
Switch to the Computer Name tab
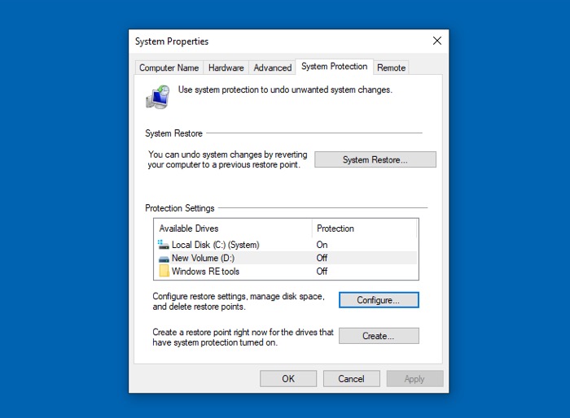pyautogui.click(x=169, y=68)
